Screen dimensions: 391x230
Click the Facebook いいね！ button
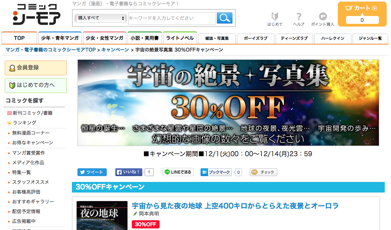129,172
